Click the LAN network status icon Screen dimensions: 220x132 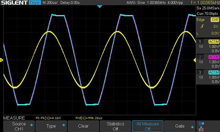click(201, 129)
